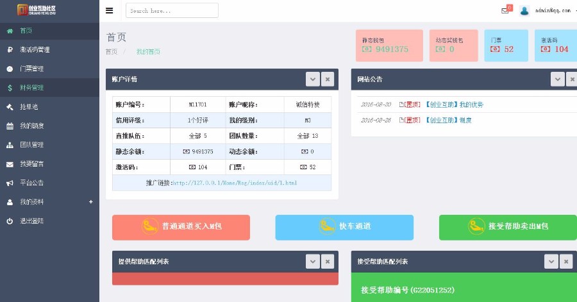The height and width of the screenshot is (302, 577).
Task: Click the hand-coin icon on 接受帮助卖出M包
Action: coord(476,226)
